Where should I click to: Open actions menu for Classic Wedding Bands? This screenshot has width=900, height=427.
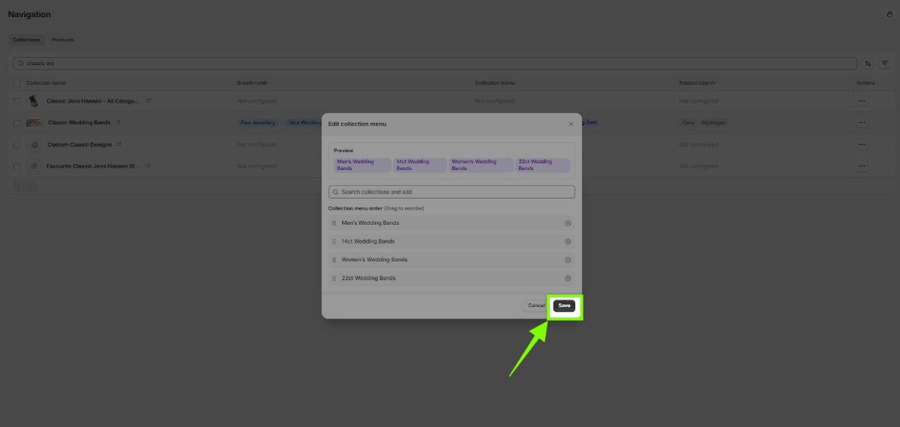click(862, 122)
